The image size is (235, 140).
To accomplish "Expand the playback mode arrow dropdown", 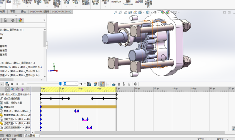I will [x=85, y=84].
